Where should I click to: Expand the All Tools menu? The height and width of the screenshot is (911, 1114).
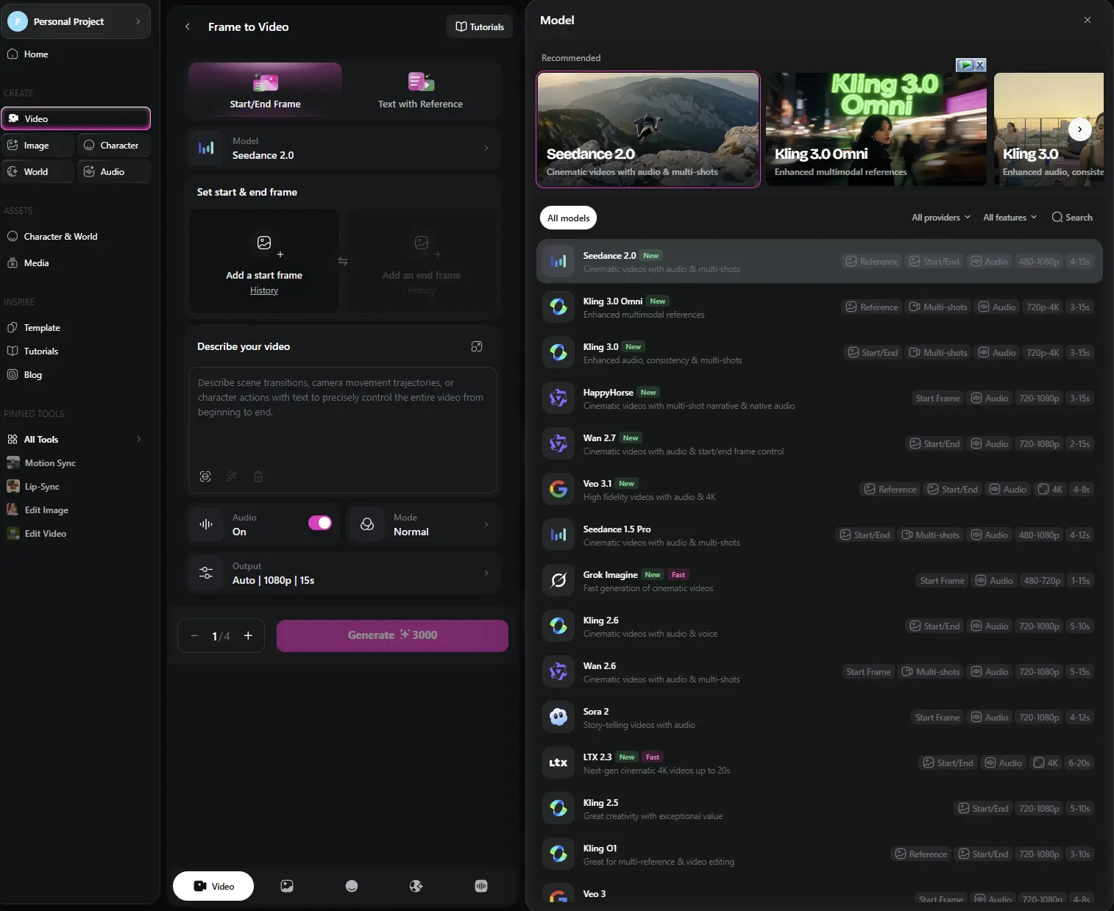tap(75, 440)
